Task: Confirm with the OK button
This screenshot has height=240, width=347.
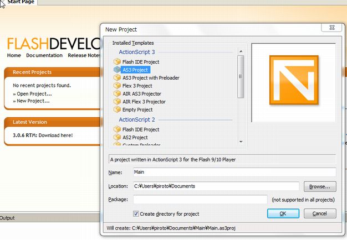Action: (283, 213)
